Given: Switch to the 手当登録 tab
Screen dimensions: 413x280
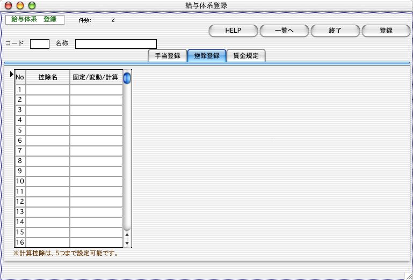Looking at the screenshot, I should (x=167, y=56).
